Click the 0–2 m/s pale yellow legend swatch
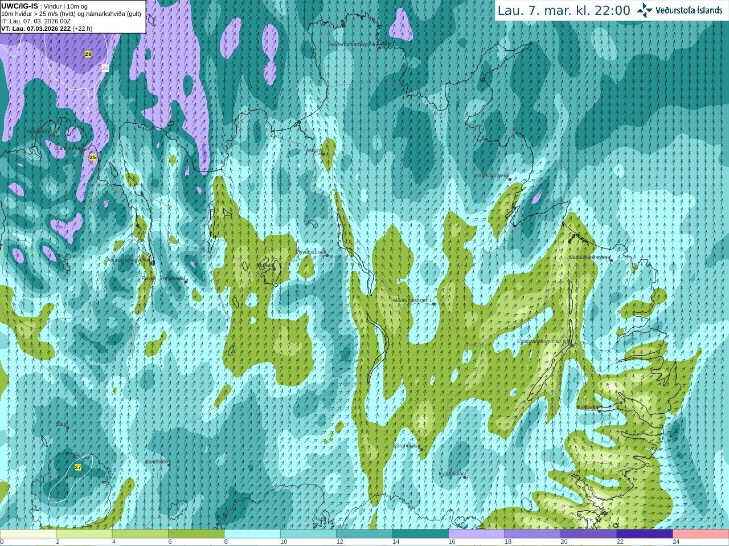 (x=28, y=534)
